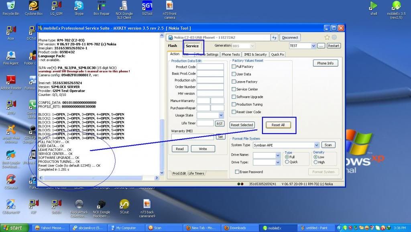Click the Reset All button
The image size is (411, 232).
[278, 125]
